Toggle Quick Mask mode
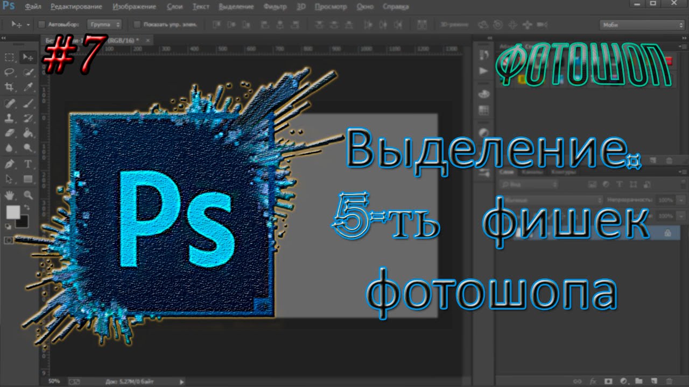The width and height of the screenshot is (689, 387). [9, 240]
